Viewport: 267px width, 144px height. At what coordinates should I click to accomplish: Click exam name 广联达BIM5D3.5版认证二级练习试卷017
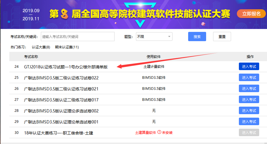[61, 100]
